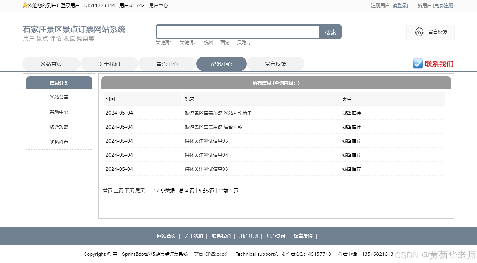The image size is (477, 263).
Task: Open the 留言反馈 navigation tab
Action: tap(276, 64)
